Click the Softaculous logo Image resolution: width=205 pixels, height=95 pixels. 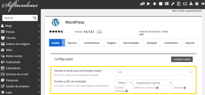(20, 6)
